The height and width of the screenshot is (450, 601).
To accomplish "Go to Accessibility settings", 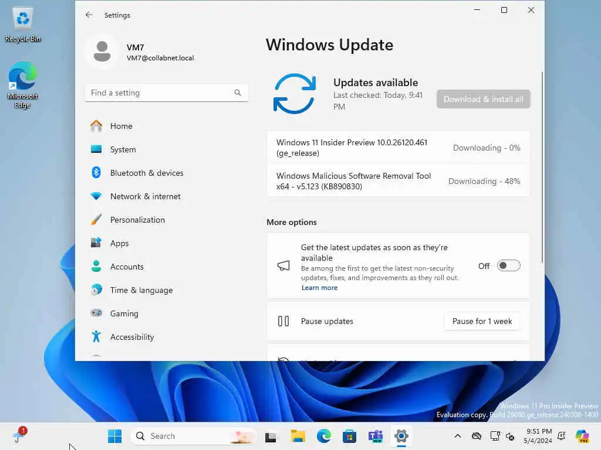I will [x=166, y=337].
